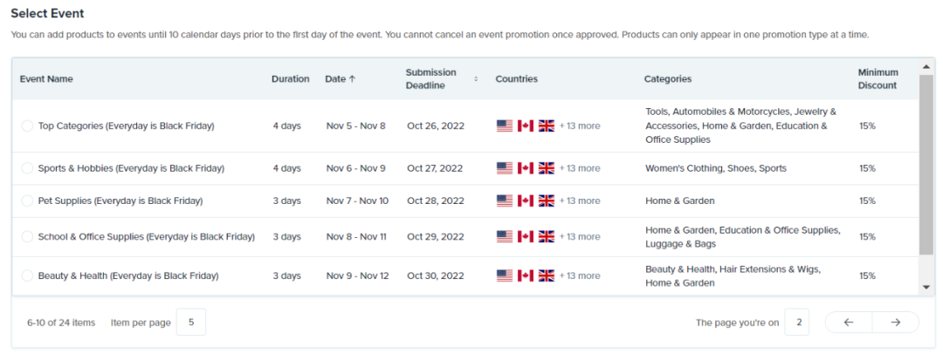Go to next page with right arrow
The height and width of the screenshot is (360, 943).
(x=895, y=323)
